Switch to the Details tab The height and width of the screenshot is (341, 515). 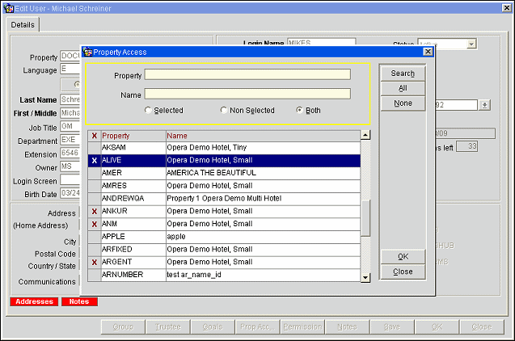23,25
